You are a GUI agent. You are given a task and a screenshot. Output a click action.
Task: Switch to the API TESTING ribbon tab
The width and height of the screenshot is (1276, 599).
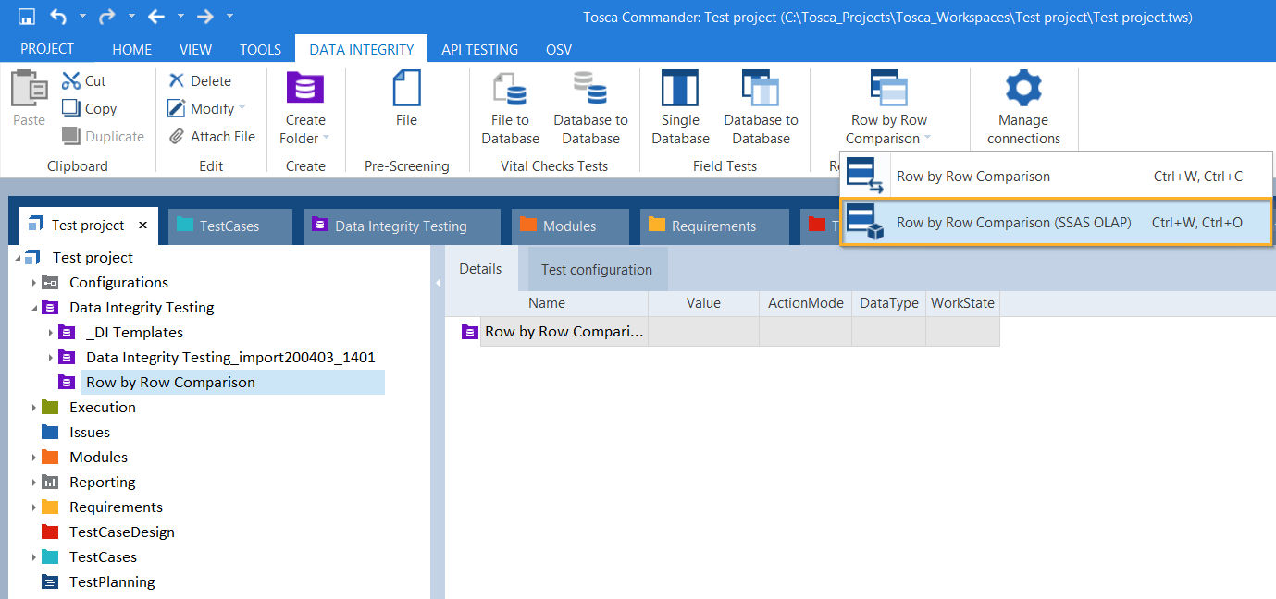(x=479, y=49)
